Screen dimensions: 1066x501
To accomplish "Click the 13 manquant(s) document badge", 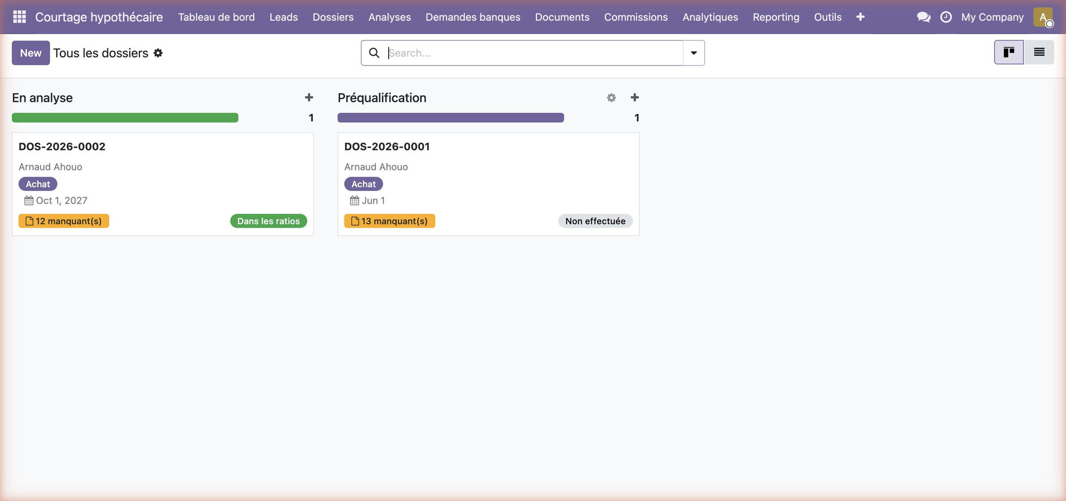I will point(390,221).
